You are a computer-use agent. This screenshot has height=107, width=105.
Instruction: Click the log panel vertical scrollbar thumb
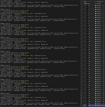coord(81,98)
